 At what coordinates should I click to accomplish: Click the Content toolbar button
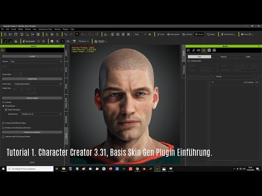187,34
